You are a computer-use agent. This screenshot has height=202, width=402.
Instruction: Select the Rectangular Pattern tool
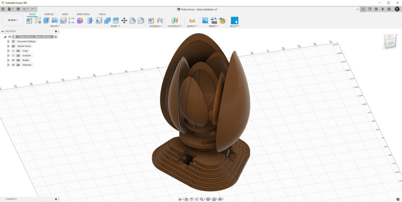coord(71,20)
